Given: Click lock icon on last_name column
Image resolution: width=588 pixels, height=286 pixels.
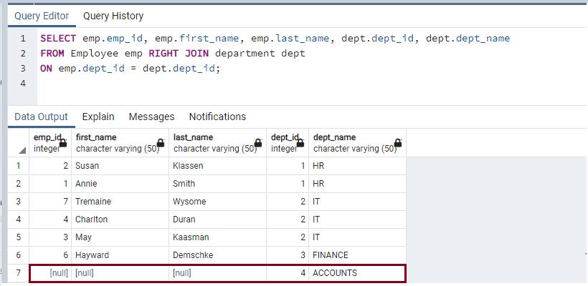Looking at the screenshot, I should pos(258,144).
